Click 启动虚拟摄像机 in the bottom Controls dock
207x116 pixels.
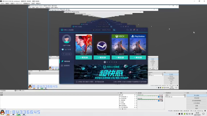point(196,101)
